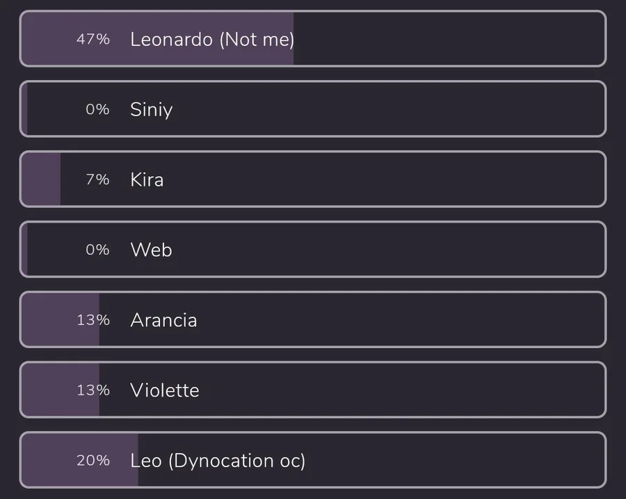Vote for Arancia
This screenshot has width=626, height=499.
pyautogui.click(x=313, y=319)
